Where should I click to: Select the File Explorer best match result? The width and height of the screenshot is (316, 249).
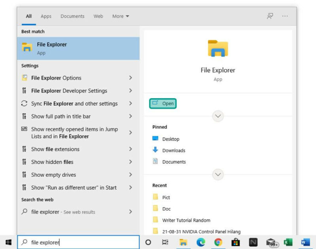point(78,48)
